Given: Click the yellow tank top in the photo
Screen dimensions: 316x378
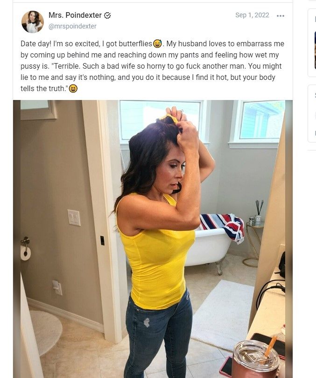Looking at the screenshot, I should 156,260.
